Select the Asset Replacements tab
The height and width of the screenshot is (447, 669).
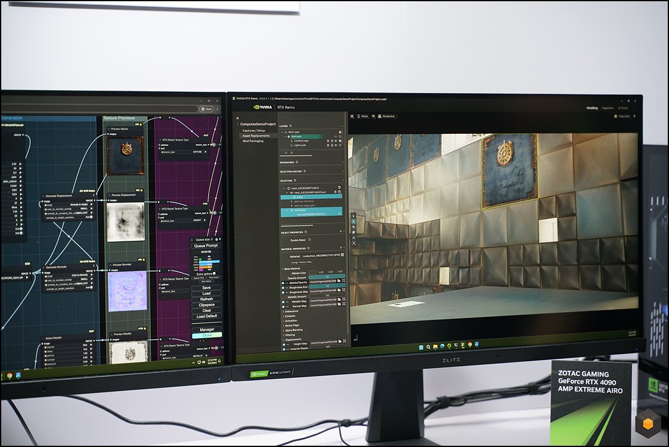pos(256,136)
